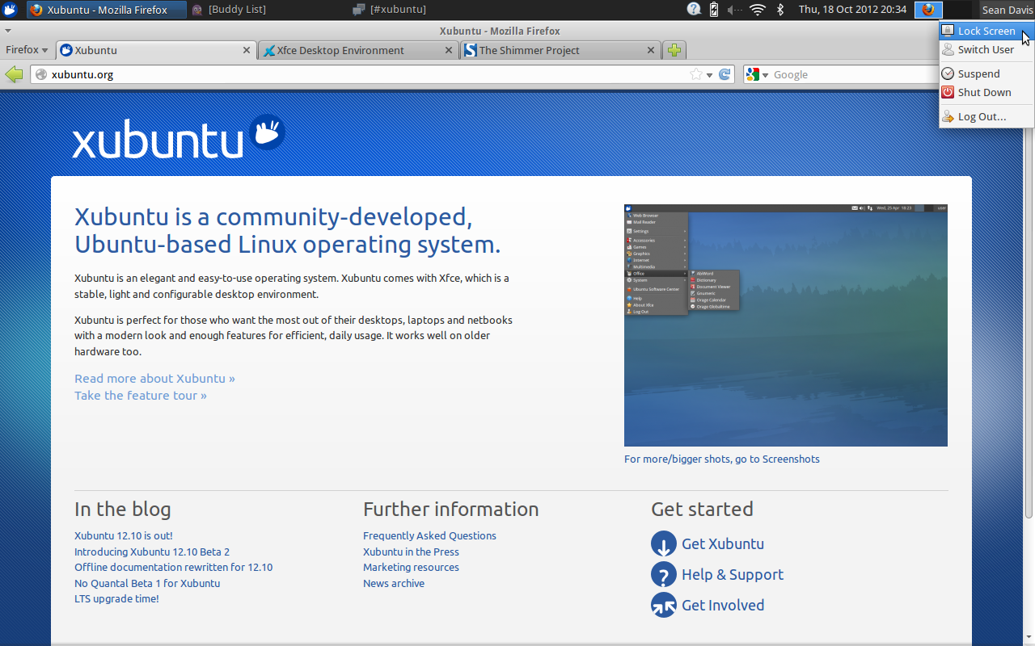Bookmark this page with the star icon
Image resolution: width=1035 pixels, height=646 pixels.
point(695,74)
